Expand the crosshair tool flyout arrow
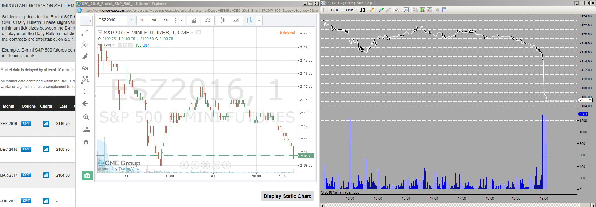This screenshot has width=596, height=207. click(x=91, y=21)
